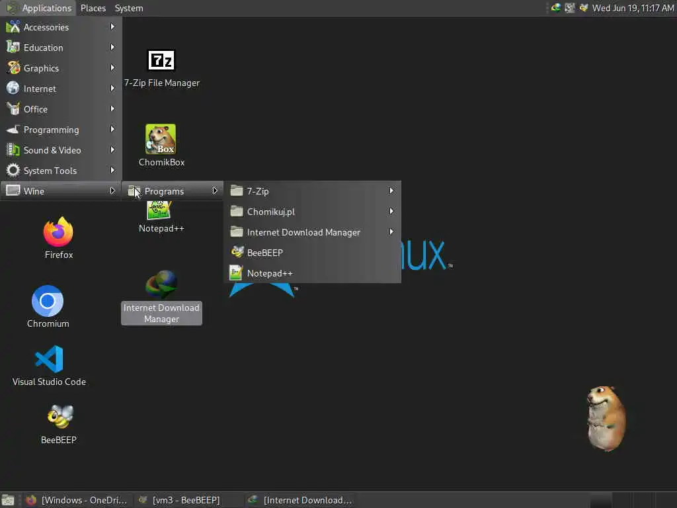Click the Internet Download Manager tray icon
The image size is (677, 508).
(x=555, y=8)
